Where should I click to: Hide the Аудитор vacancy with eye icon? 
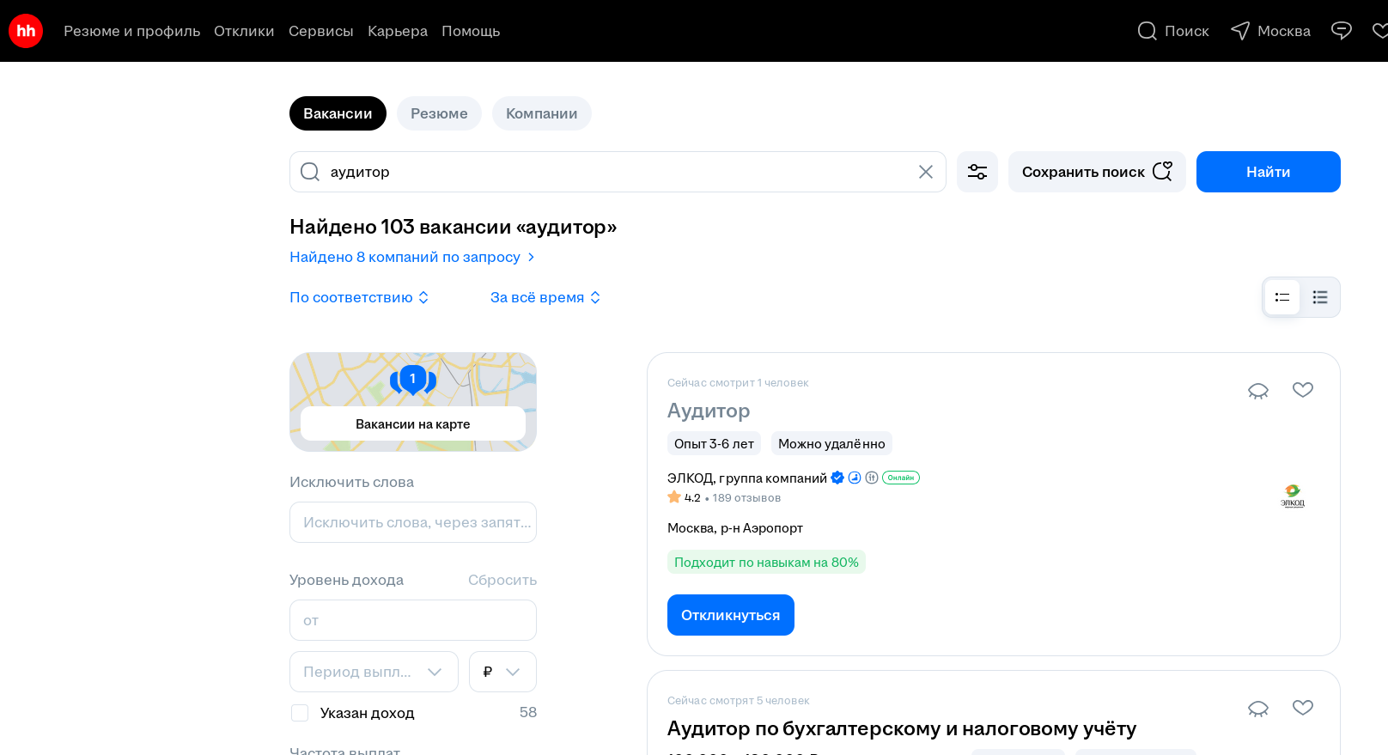tap(1258, 391)
